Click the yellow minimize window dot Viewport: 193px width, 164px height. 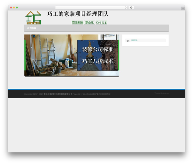[14, 7]
